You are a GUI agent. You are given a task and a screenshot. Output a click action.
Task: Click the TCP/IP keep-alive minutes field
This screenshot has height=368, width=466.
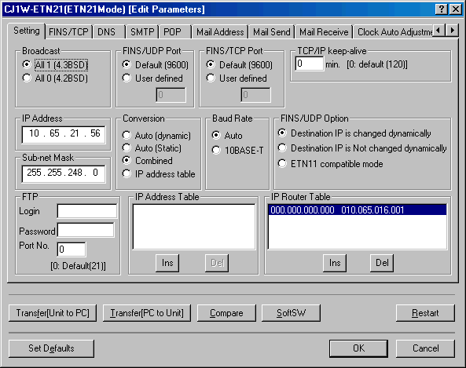309,64
